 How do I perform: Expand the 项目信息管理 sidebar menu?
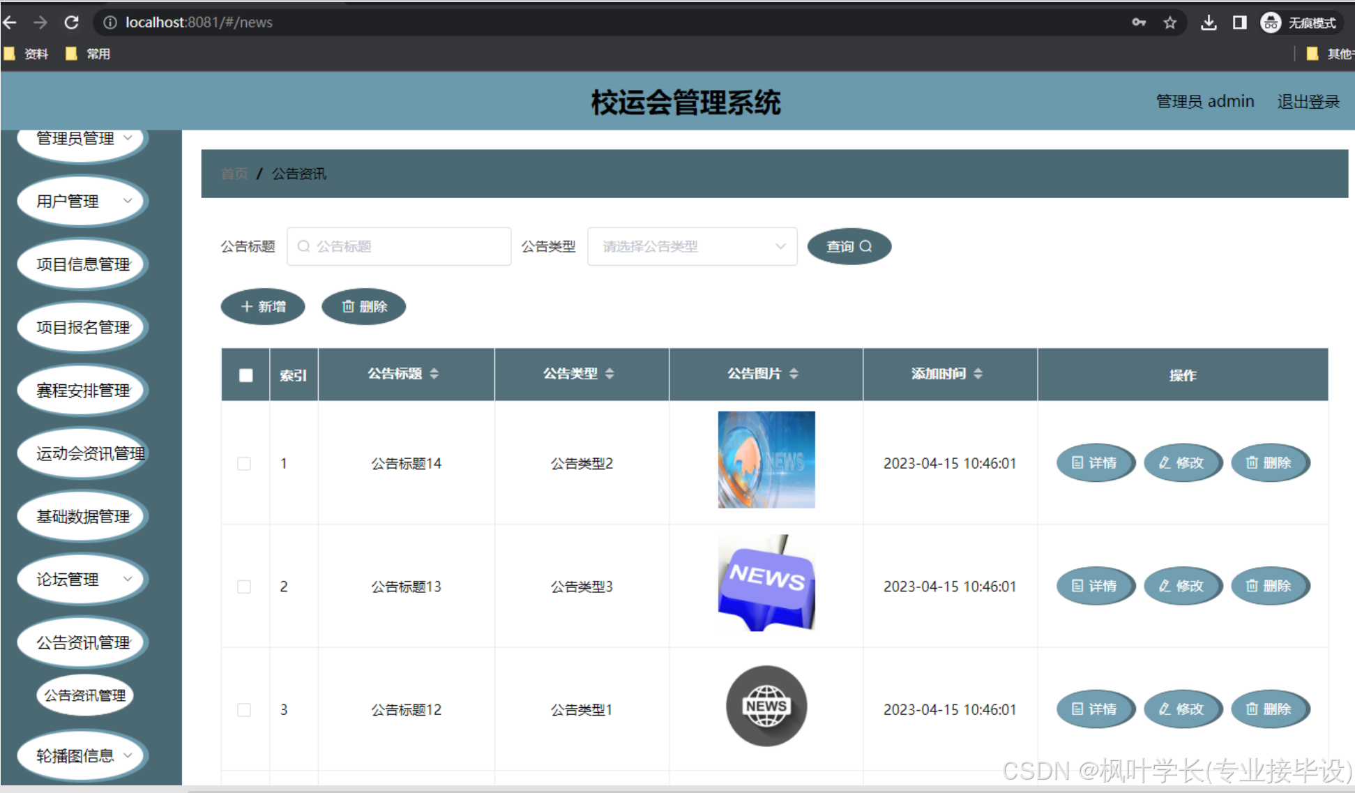click(82, 264)
